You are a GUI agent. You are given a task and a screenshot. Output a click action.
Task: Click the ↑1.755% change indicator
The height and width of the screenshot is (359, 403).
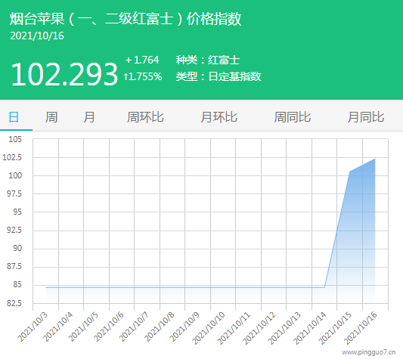pos(143,76)
